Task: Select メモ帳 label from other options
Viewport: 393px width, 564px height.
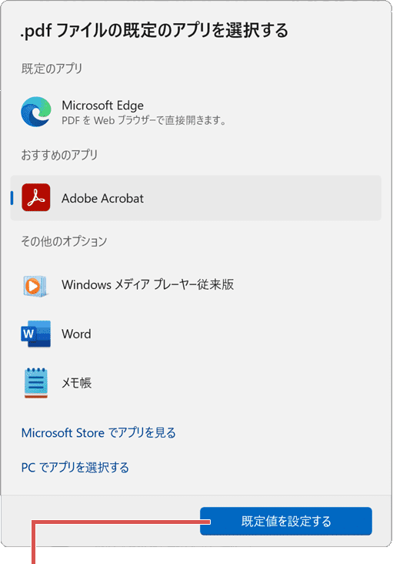Action: point(76,383)
